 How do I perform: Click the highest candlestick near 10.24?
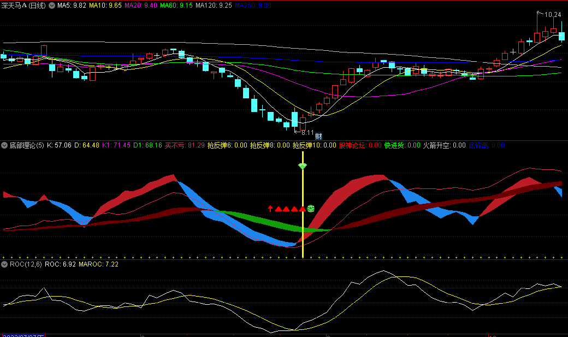click(x=537, y=28)
